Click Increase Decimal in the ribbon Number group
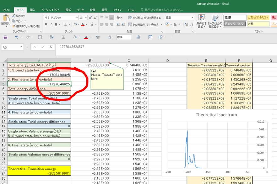 187,24
